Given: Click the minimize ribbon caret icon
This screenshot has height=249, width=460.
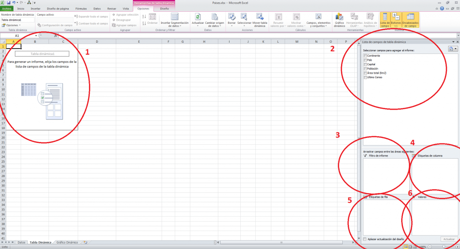Looking at the screenshot, I should tap(437, 9).
